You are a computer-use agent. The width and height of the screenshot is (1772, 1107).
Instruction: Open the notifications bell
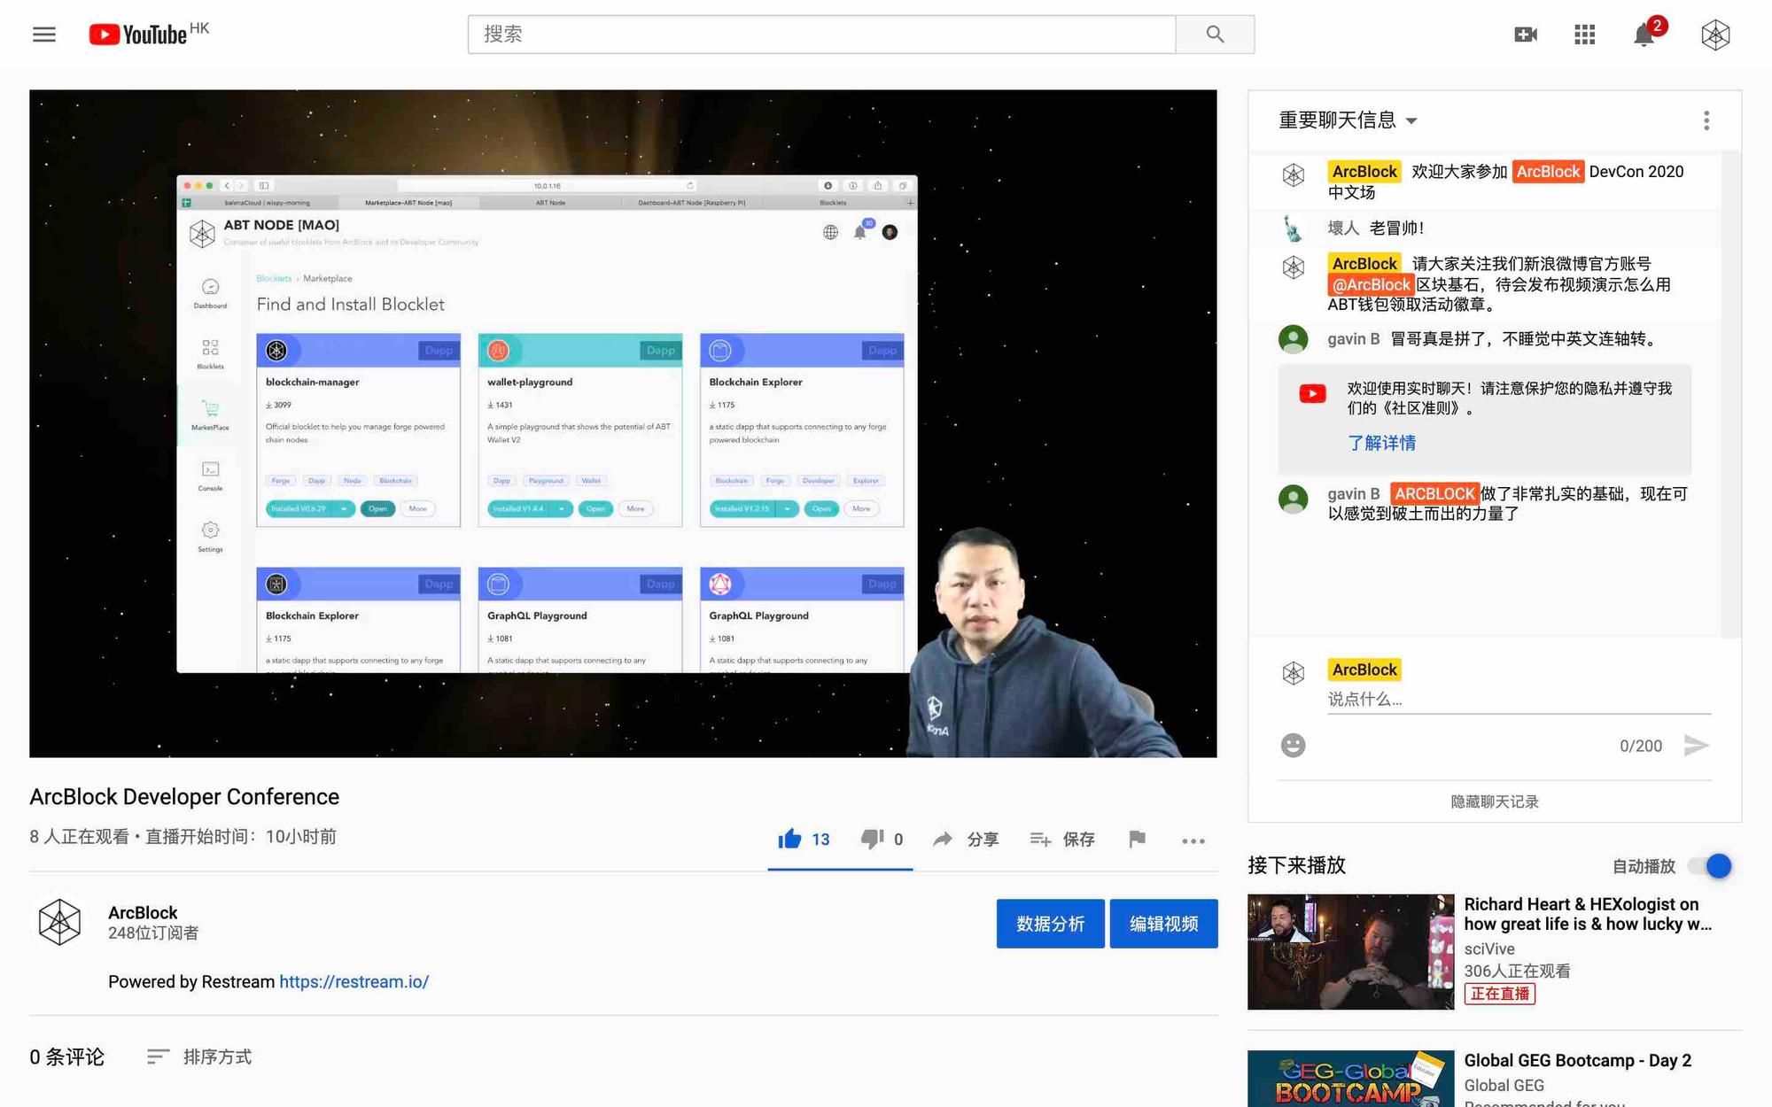[x=1644, y=35]
